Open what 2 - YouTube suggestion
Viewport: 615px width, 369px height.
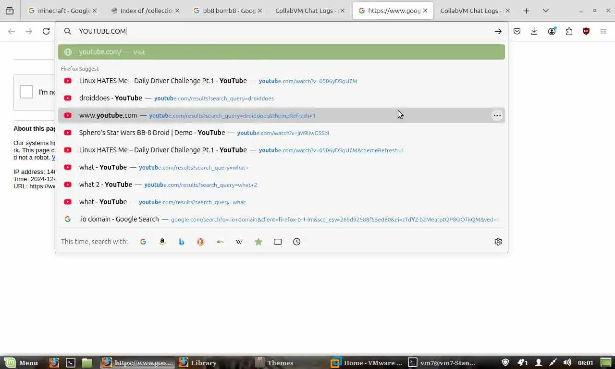(x=282, y=184)
